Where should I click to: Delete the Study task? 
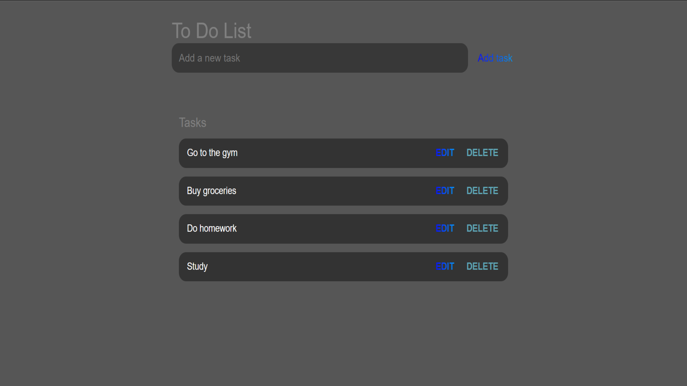pyautogui.click(x=482, y=267)
